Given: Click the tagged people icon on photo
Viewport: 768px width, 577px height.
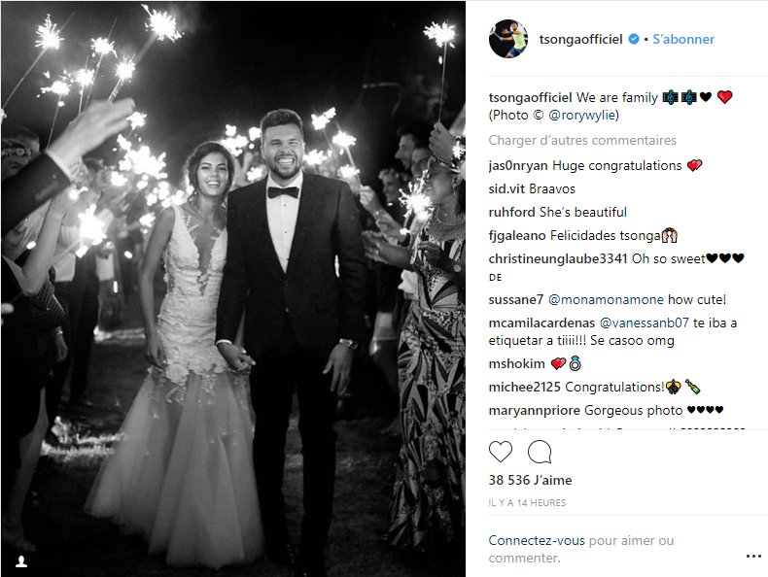Looking at the screenshot, I should click(21, 560).
